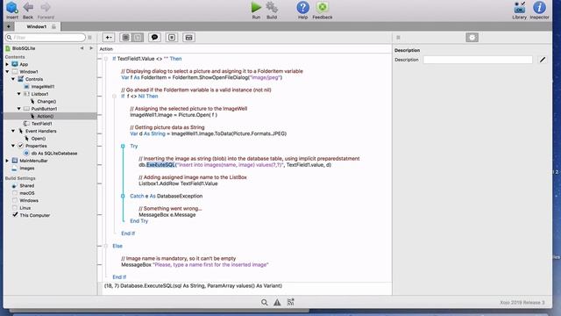This screenshot has width=561, height=316.
Task: Click the filter options icon beside Filter field
Action: [x=89, y=37]
